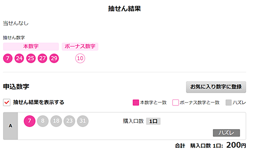
Task: Click the white ボーナス数字と一致 legend swatch
Action: point(176,102)
